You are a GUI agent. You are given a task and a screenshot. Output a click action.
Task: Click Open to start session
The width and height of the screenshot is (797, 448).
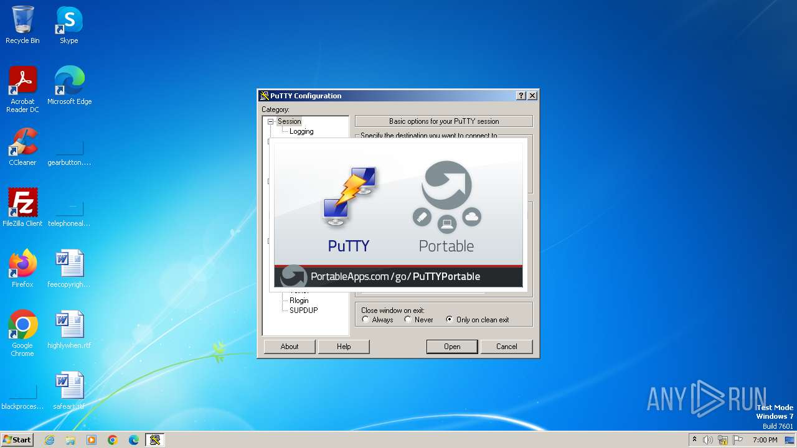coord(452,347)
